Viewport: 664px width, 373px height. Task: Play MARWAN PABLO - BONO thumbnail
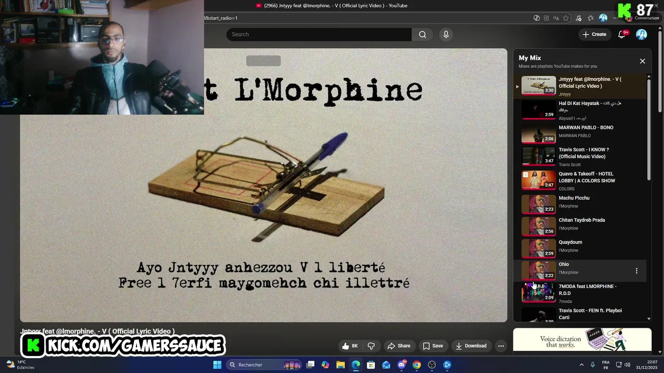[x=538, y=133]
